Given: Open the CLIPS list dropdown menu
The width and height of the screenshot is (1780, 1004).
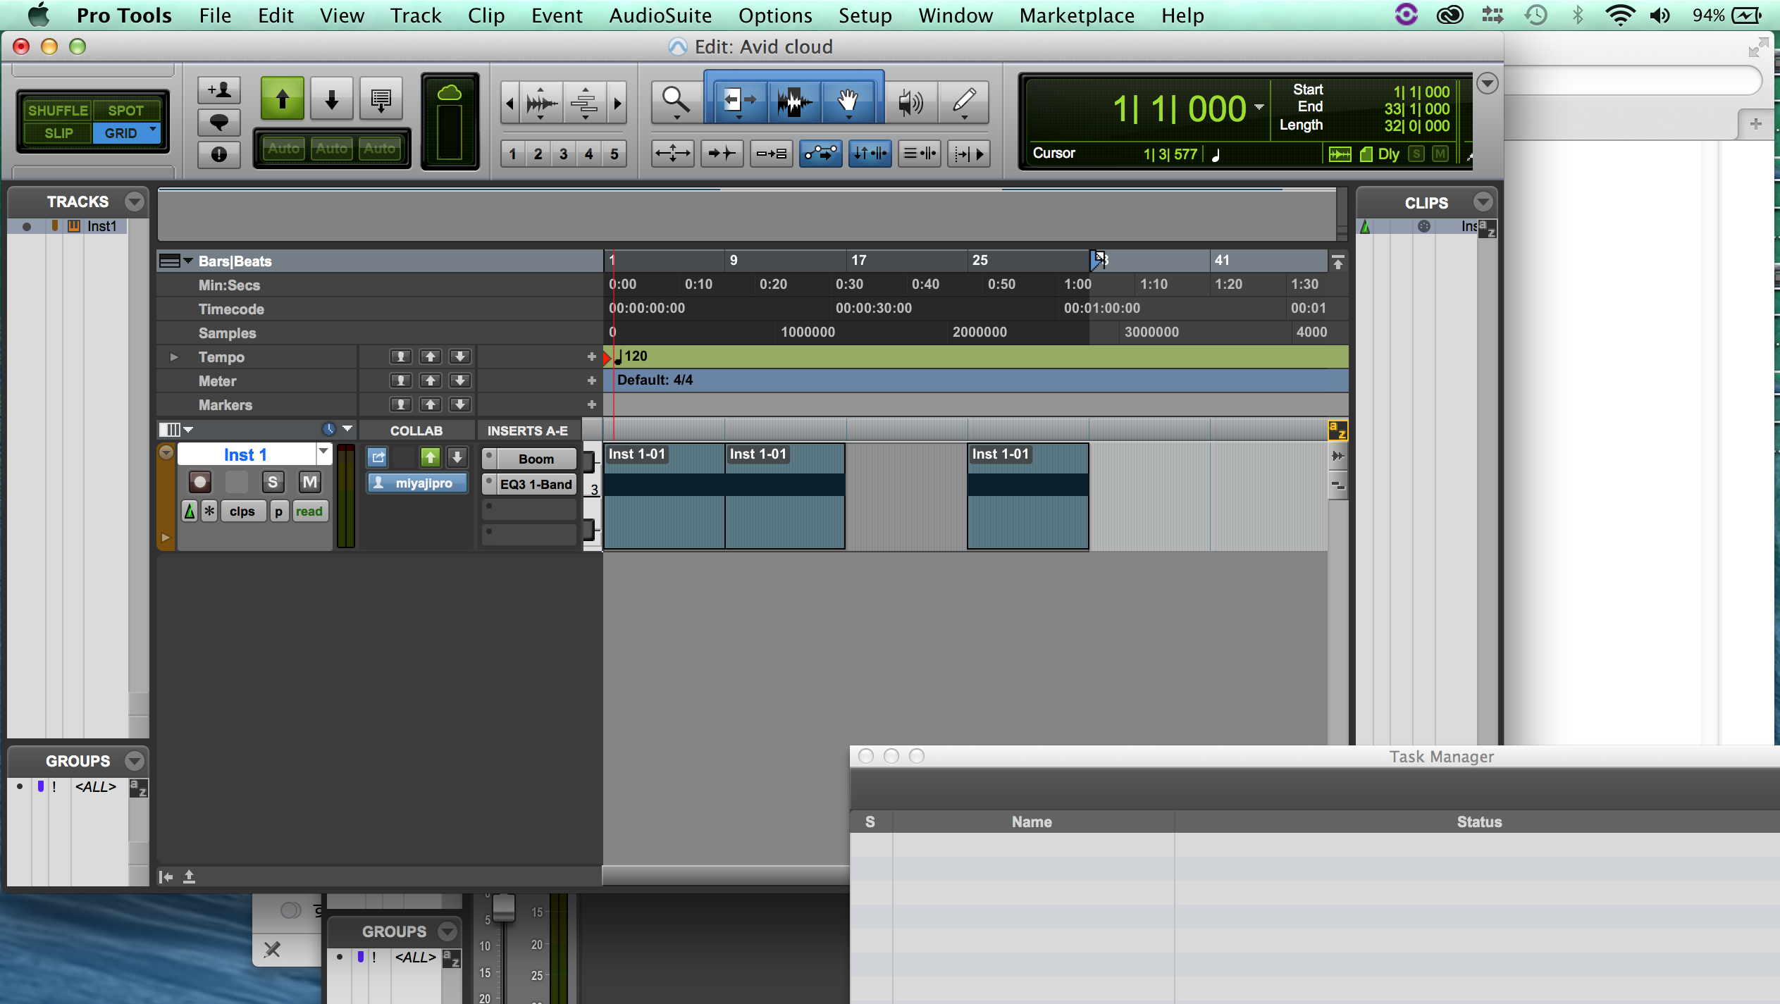Looking at the screenshot, I should click(x=1483, y=202).
